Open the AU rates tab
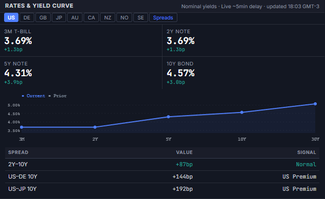 tap(75, 17)
